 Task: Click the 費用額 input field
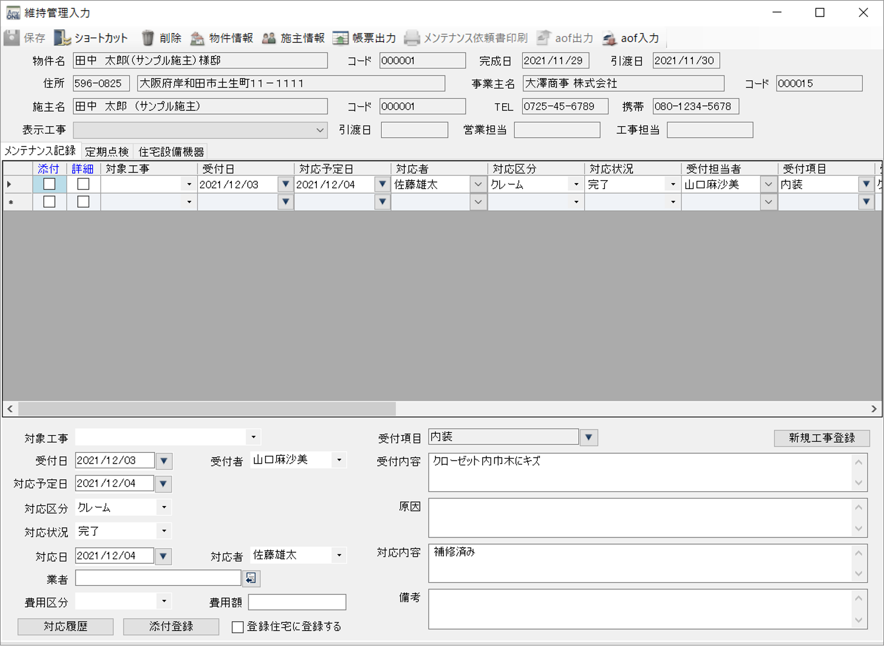(x=297, y=602)
